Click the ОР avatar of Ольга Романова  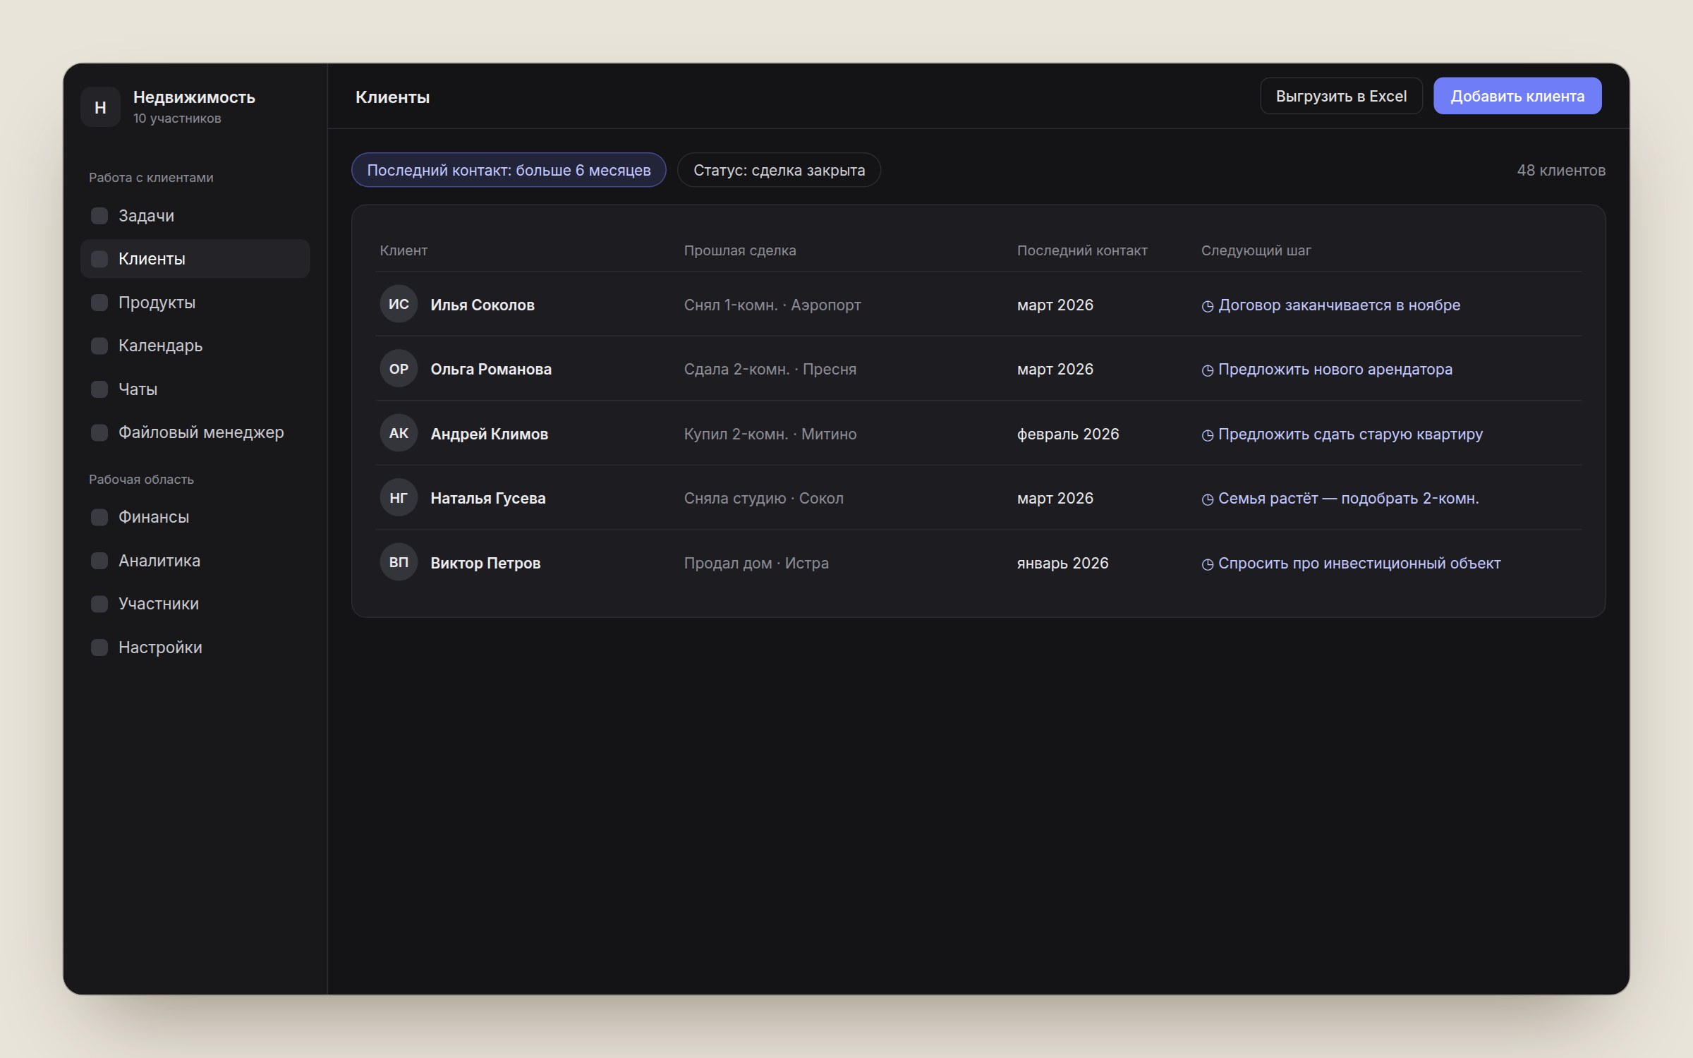399,368
